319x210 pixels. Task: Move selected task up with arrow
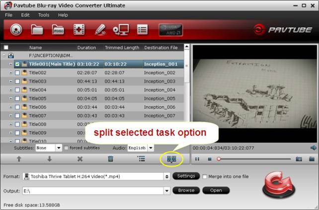(19, 159)
